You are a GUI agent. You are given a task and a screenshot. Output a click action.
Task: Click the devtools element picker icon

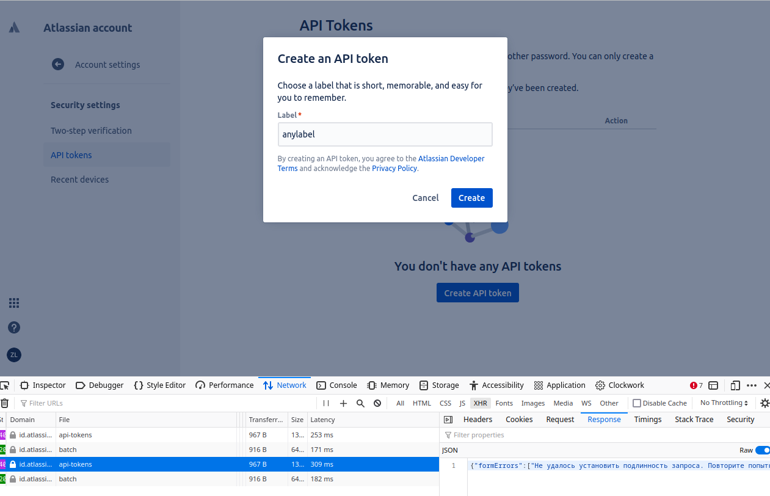5,385
